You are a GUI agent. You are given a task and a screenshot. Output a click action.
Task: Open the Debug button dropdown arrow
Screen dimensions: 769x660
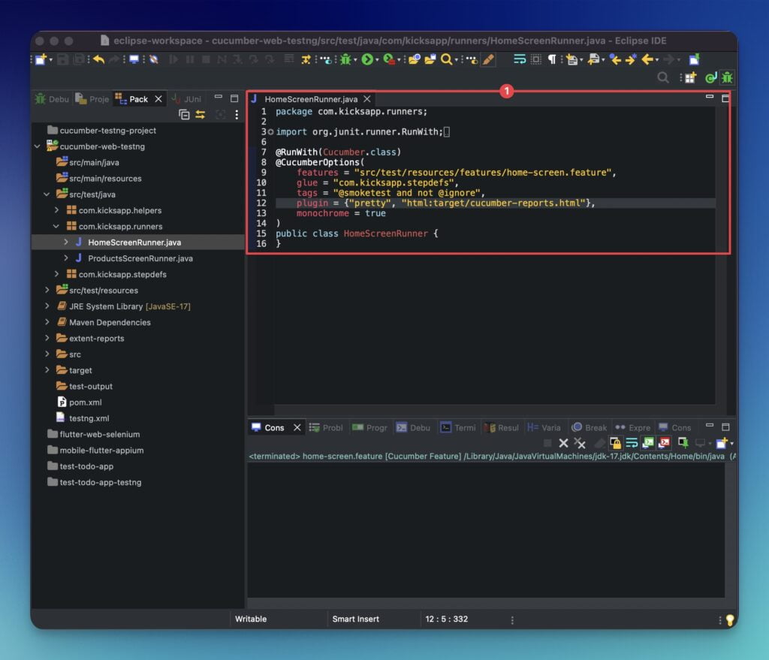pos(355,60)
